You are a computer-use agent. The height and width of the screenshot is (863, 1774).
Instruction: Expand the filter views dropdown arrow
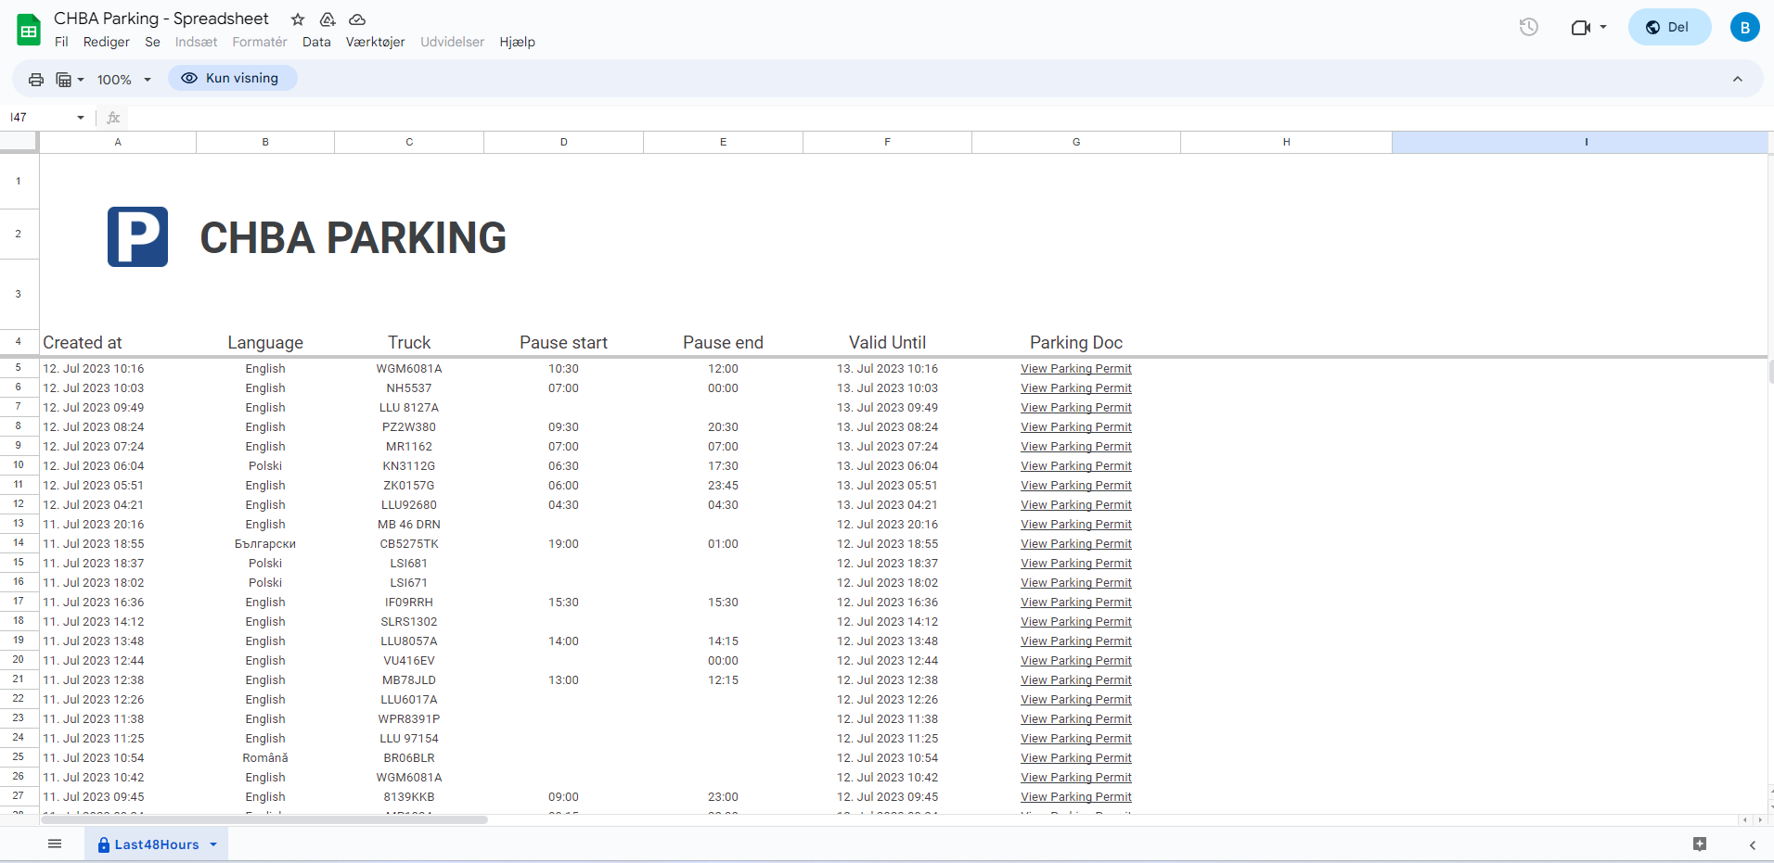[81, 80]
